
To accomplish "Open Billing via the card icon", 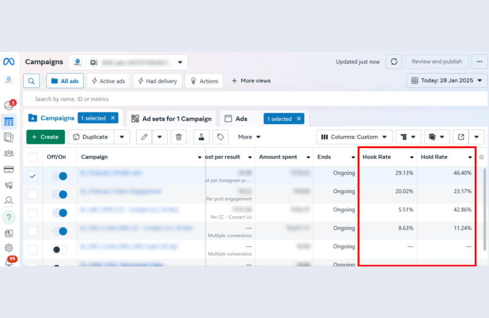I will [9, 169].
